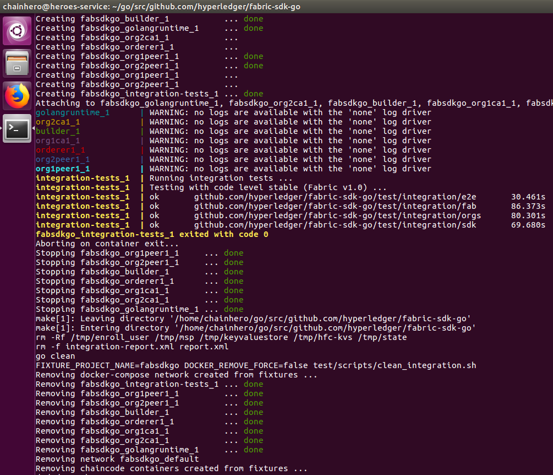The width and height of the screenshot is (553, 475).
Task: Click the 'golangruntime_1' log prefix
Action: pos(72,112)
